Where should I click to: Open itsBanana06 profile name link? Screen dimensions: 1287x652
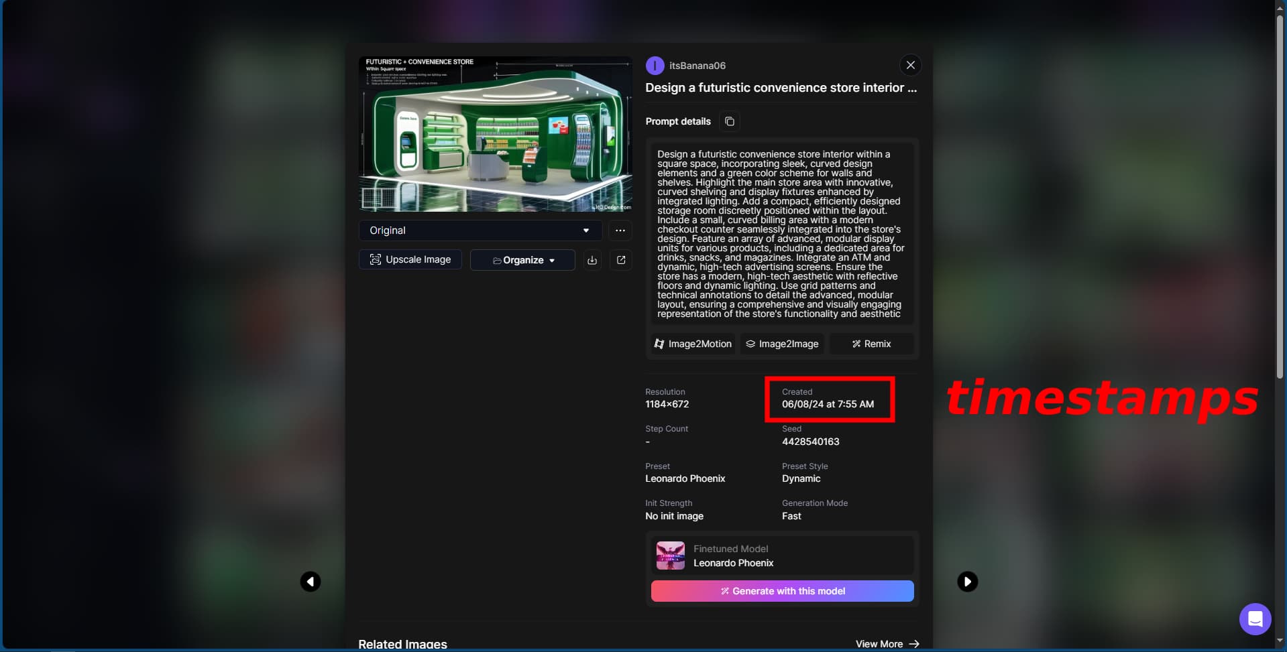click(x=697, y=66)
